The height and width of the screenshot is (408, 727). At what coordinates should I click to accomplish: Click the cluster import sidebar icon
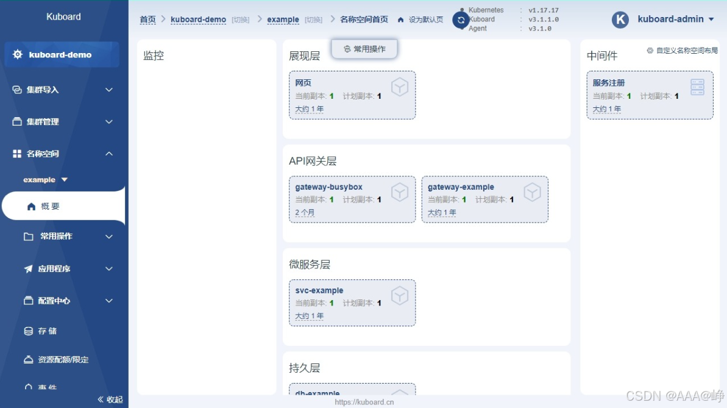tap(17, 90)
